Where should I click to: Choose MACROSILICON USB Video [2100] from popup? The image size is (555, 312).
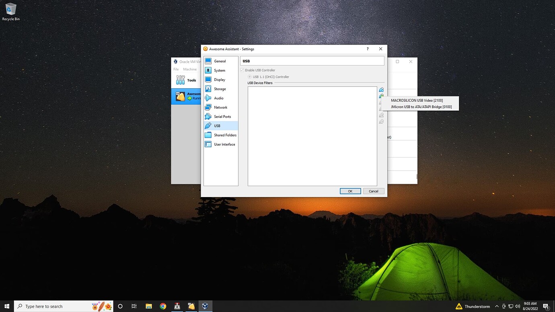[421, 100]
